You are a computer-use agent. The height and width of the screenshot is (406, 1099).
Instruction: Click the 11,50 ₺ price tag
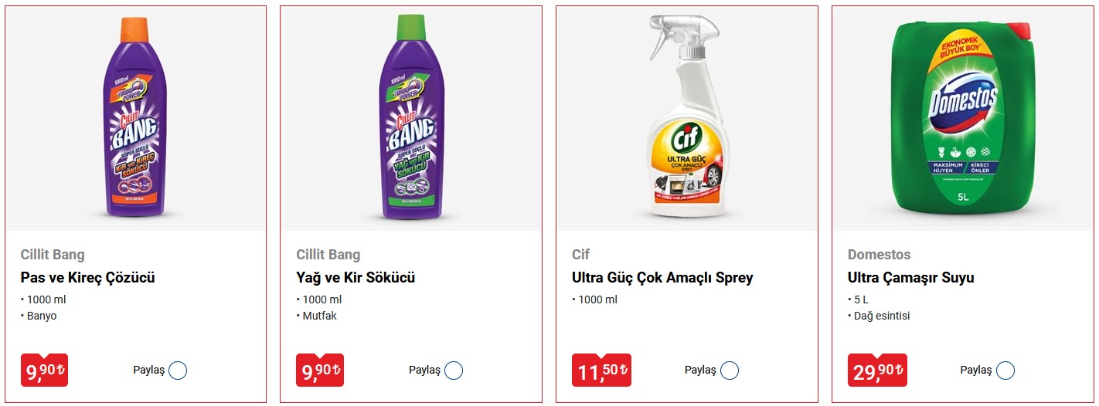[x=601, y=370]
